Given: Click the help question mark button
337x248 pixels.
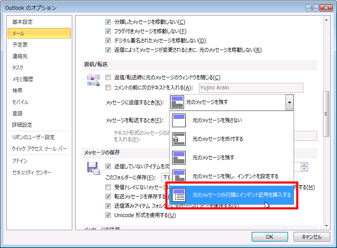Looking at the screenshot, I should point(312,8).
